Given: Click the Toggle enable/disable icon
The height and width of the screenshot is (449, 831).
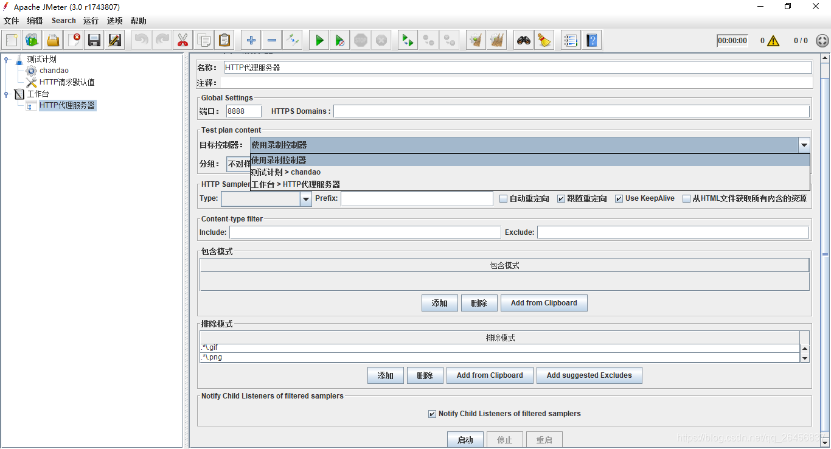Looking at the screenshot, I should point(292,41).
